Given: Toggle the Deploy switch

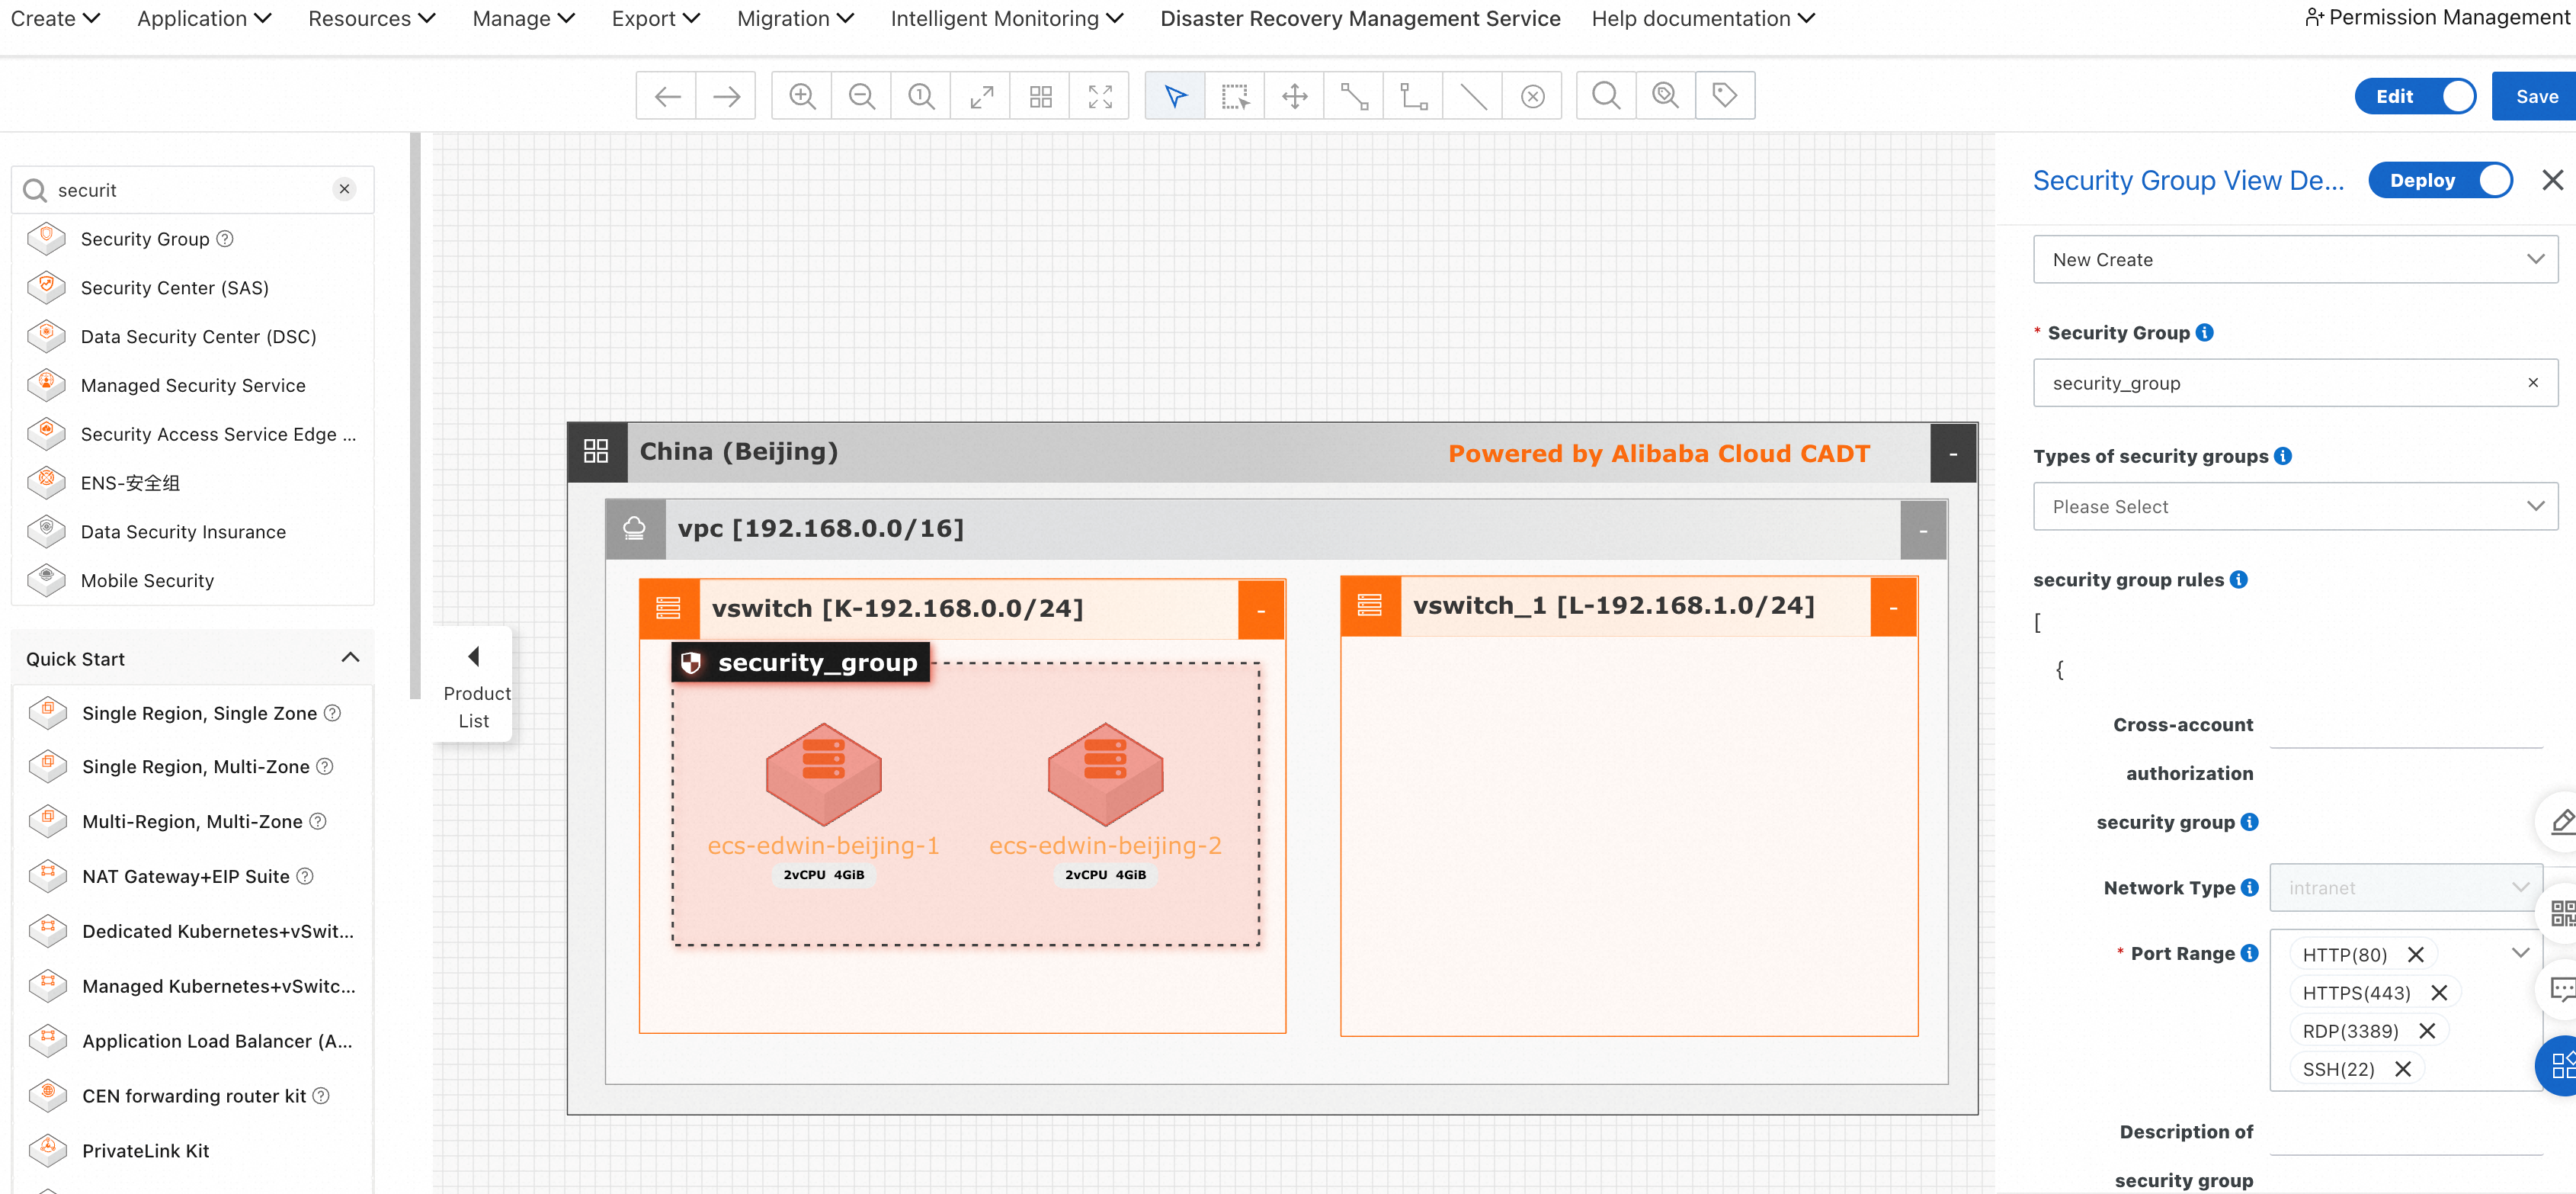Looking at the screenshot, I should pyautogui.click(x=2440, y=180).
